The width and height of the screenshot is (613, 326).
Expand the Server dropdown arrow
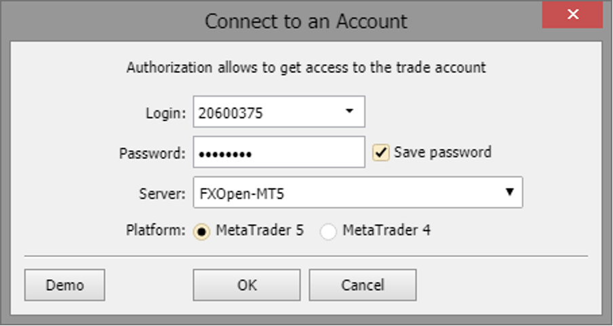click(x=509, y=193)
